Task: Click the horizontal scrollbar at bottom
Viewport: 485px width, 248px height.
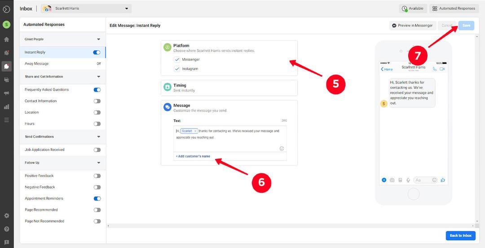Action: (x=291, y=226)
